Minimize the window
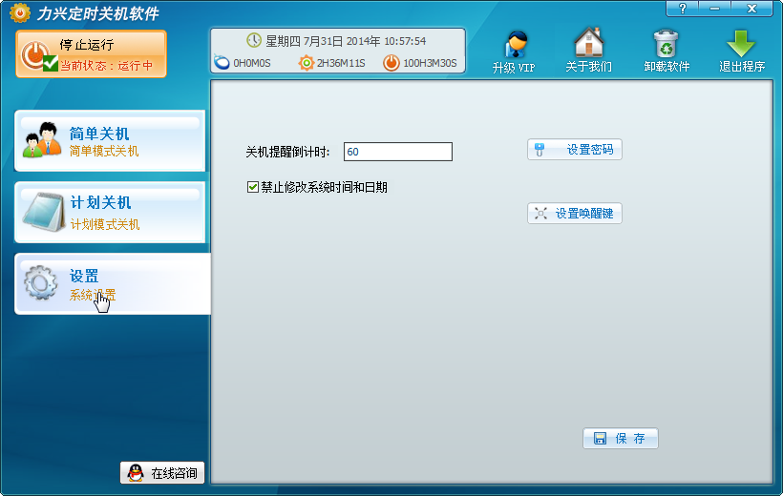The height and width of the screenshot is (496, 783). point(714,9)
